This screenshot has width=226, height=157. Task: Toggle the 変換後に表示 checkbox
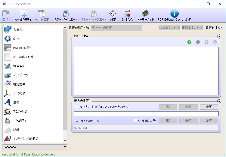(x=135, y=121)
